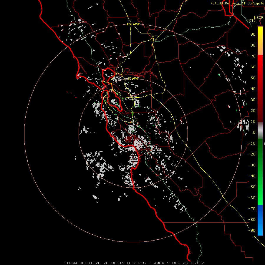Image resolution: width=265 pixels, height=265 pixels.
Task: Click the 30 value on the velocity scale
Action: click(253, 100)
